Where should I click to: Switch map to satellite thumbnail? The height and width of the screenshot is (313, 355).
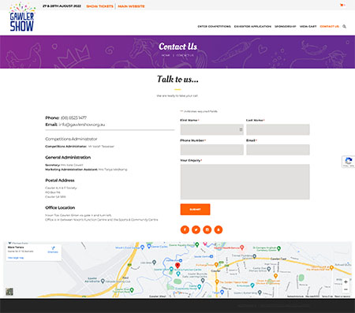pyautogui.click(x=9, y=292)
